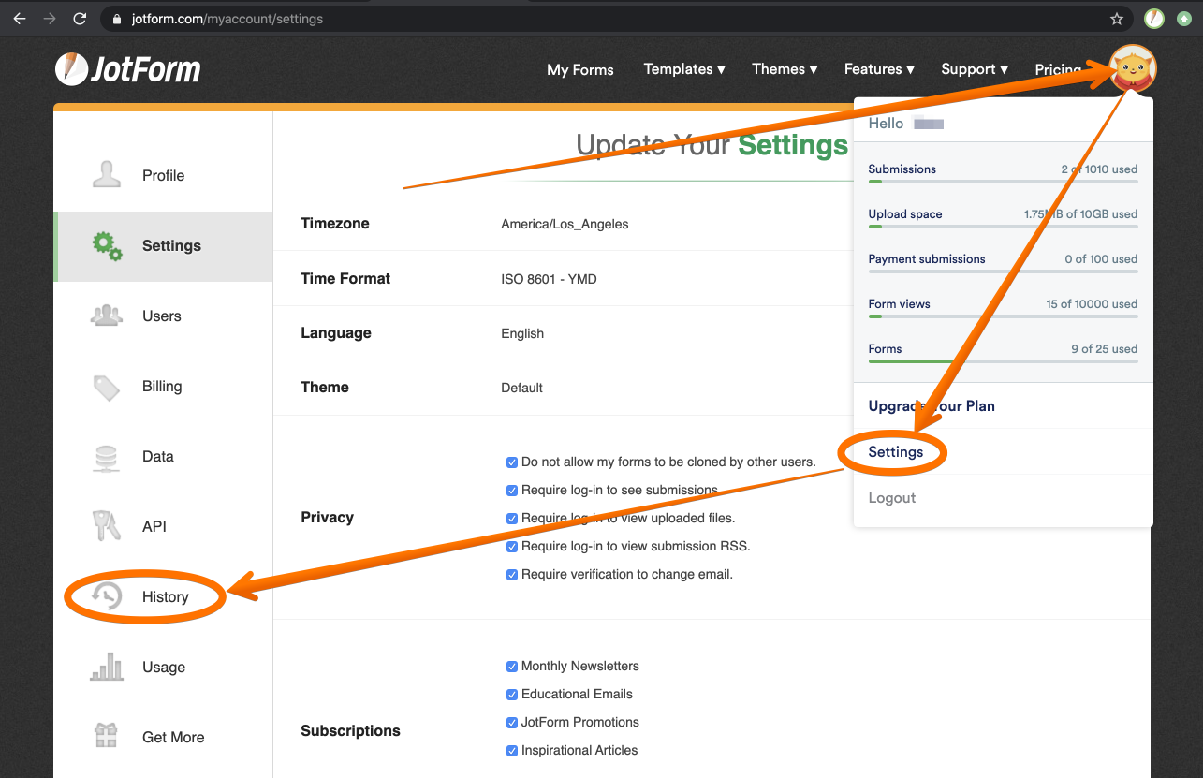Select Logout in the account dropdown
This screenshot has height=778, width=1203.
pyautogui.click(x=892, y=498)
